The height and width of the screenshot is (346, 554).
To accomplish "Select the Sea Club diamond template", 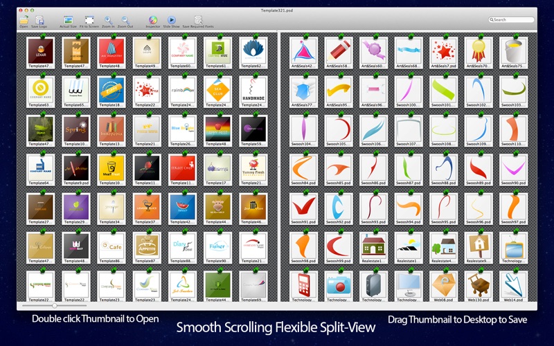I will point(217,92).
